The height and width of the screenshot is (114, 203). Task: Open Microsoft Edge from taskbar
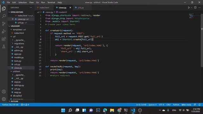pos(105,111)
